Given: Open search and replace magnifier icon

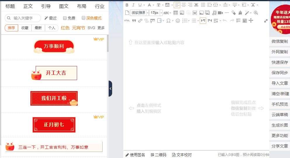Looking at the screenshot, I should point(256,13).
